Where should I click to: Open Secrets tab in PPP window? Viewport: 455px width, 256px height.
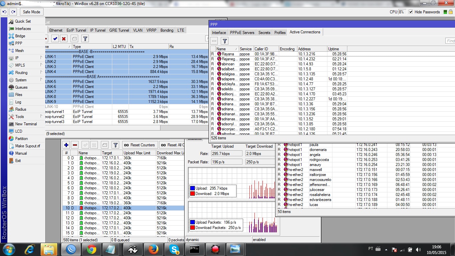pos(264,33)
